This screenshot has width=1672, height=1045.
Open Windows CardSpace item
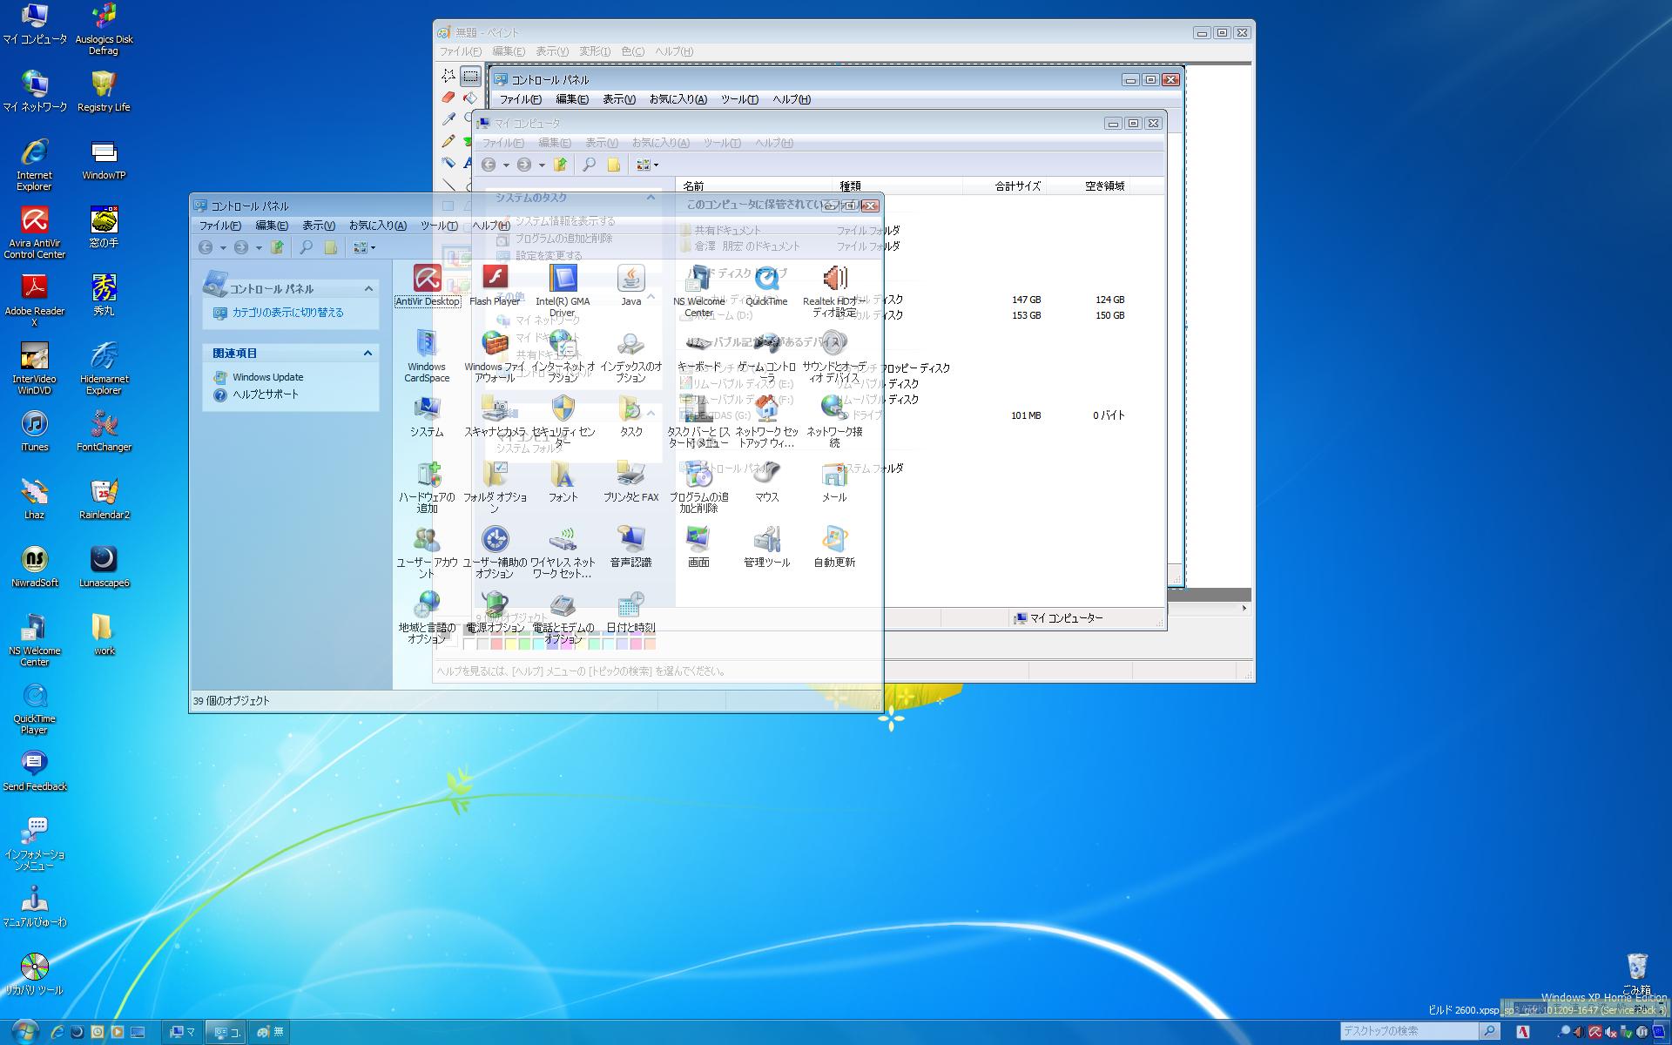pyautogui.click(x=427, y=356)
